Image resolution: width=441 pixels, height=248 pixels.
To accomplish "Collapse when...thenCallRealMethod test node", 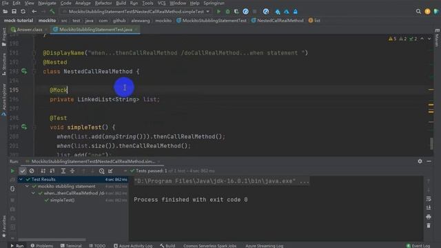I will (33, 194).
